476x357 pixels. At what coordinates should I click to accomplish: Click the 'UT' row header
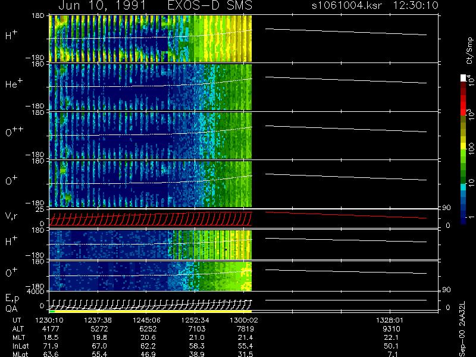coord(17,320)
